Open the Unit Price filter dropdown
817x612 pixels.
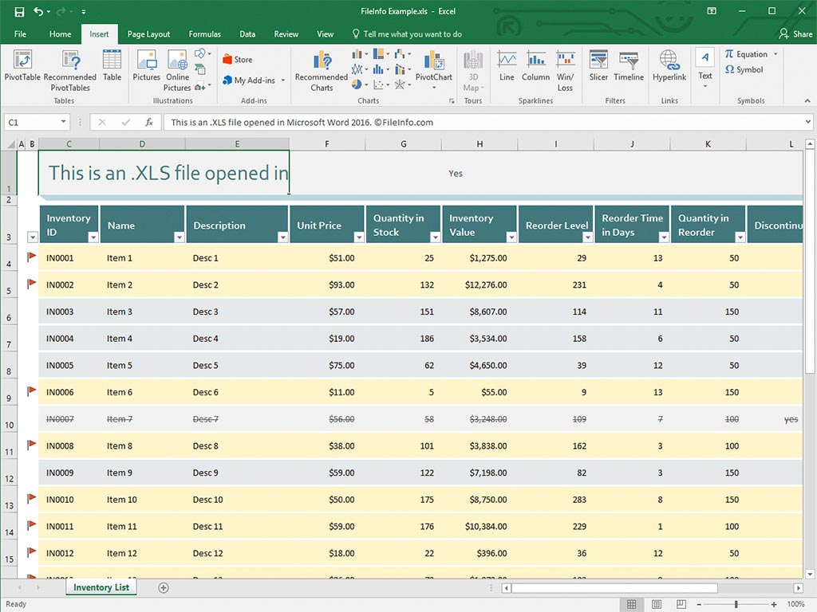tap(358, 237)
